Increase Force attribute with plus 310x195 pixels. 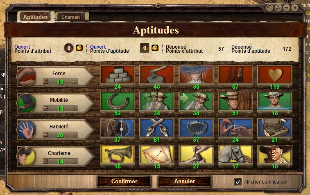coord(74,82)
